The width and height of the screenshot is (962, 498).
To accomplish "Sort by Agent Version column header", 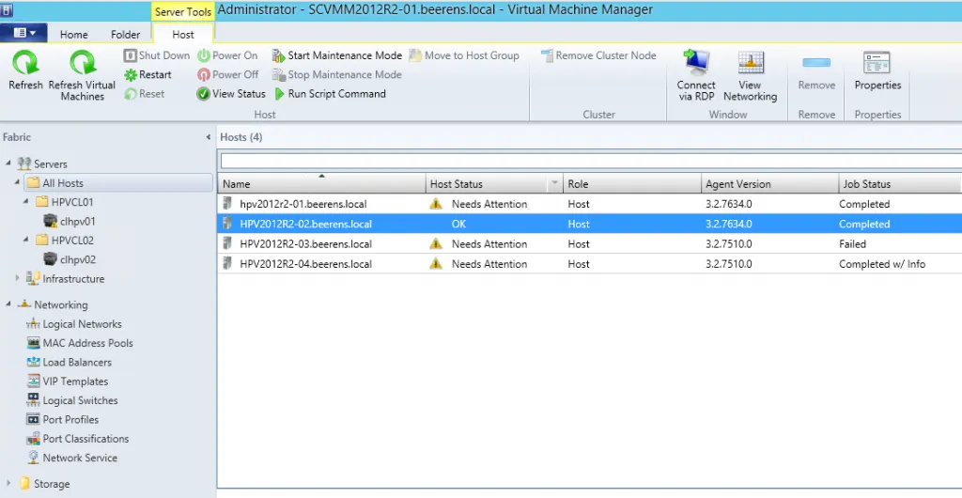I will click(769, 183).
